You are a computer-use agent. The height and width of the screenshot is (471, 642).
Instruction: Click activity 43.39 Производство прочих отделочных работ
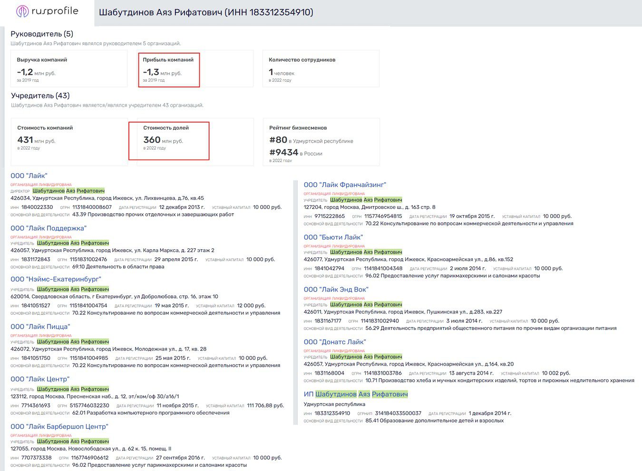[153, 214]
